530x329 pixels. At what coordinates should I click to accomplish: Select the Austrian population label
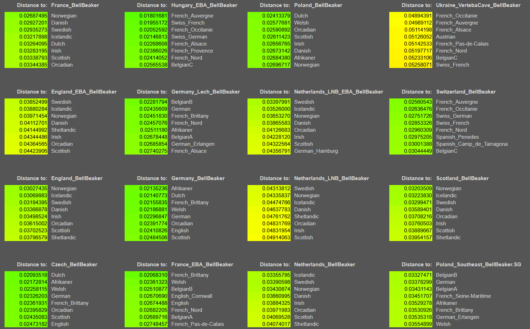tap(446, 37)
